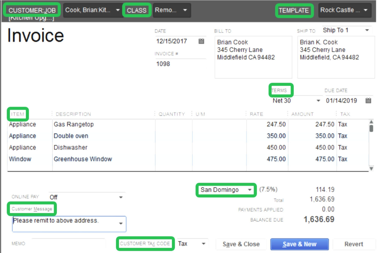Click the Quantity cell in Gas Rangetop row
The image size is (379, 253).
pos(174,124)
